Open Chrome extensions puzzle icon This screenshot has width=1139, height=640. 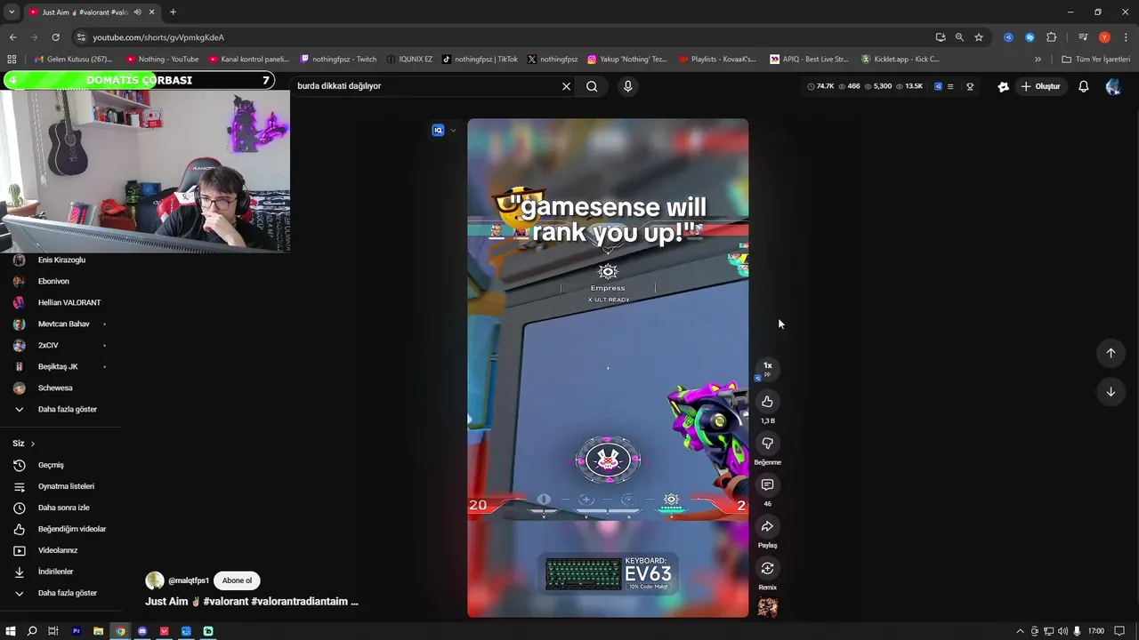click(x=1051, y=37)
